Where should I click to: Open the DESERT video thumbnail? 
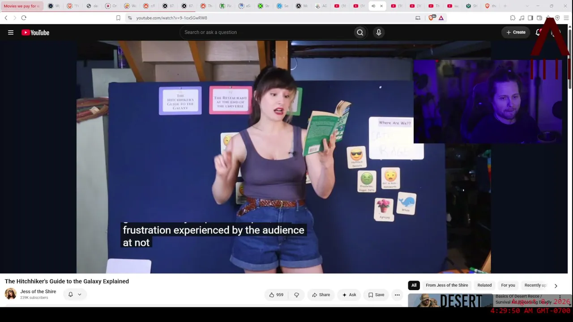450,300
